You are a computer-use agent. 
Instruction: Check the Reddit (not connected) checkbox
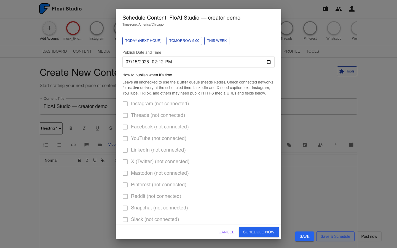click(125, 196)
